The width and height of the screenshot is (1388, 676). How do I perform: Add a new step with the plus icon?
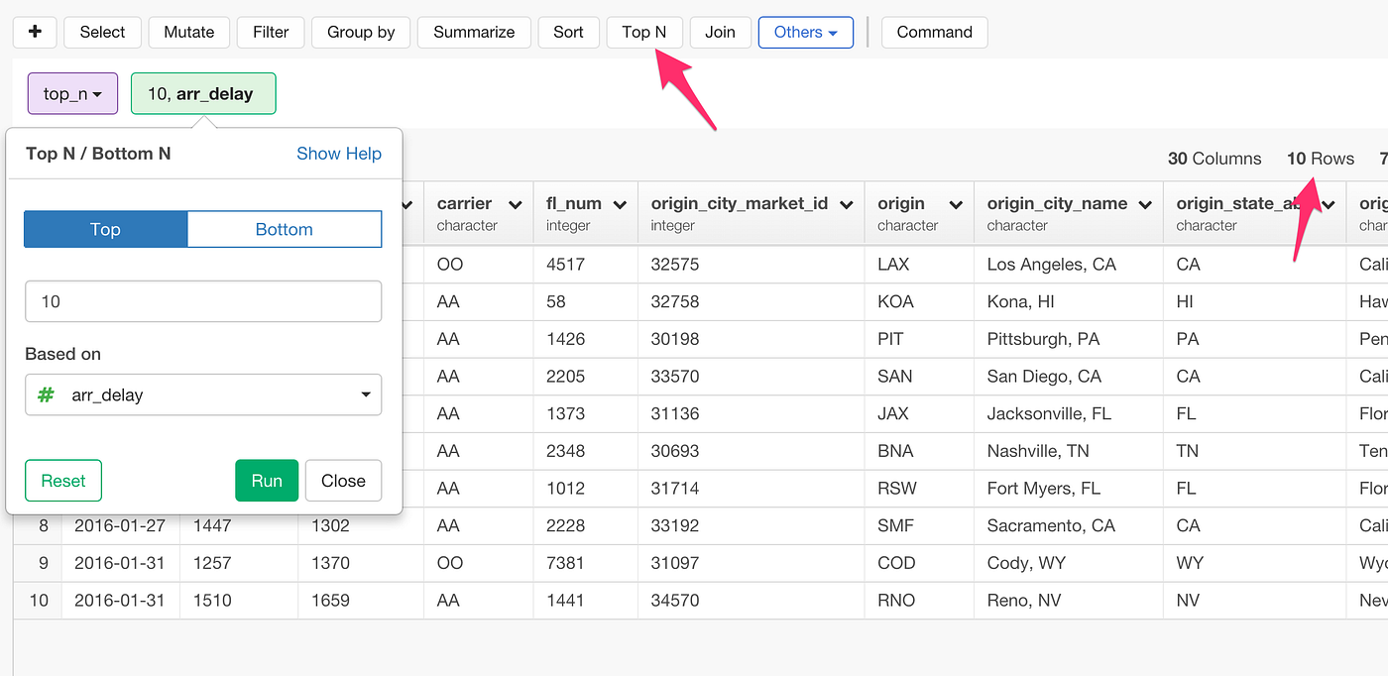[x=34, y=32]
